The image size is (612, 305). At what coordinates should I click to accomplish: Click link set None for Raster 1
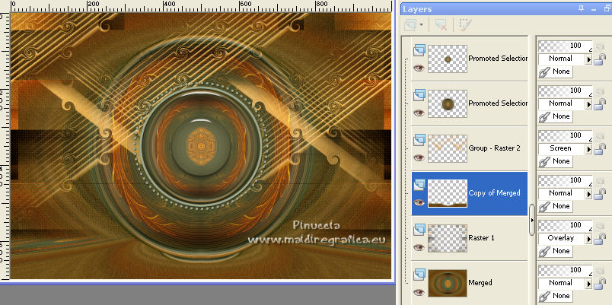tap(556, 251)
